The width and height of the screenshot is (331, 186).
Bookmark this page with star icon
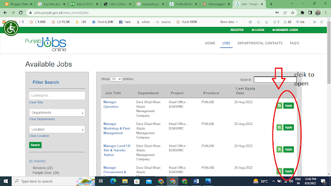pyautogui.click(x=293, y=12)
